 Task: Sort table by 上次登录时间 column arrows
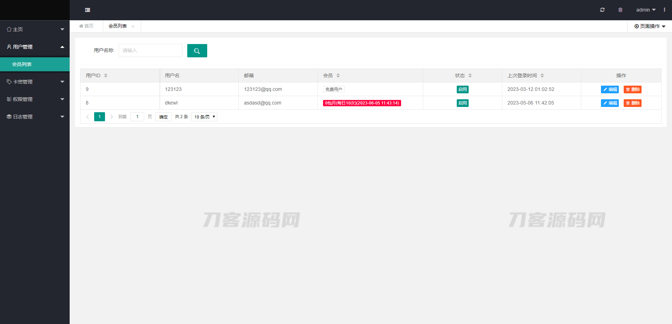(542, 75)
